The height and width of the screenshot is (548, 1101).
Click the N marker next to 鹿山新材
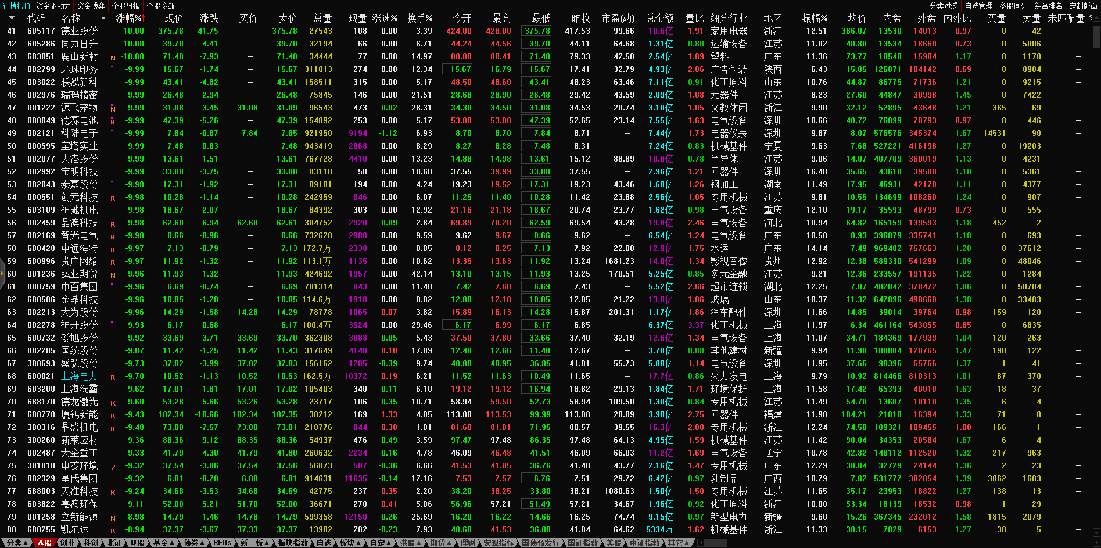coord(113,58)
